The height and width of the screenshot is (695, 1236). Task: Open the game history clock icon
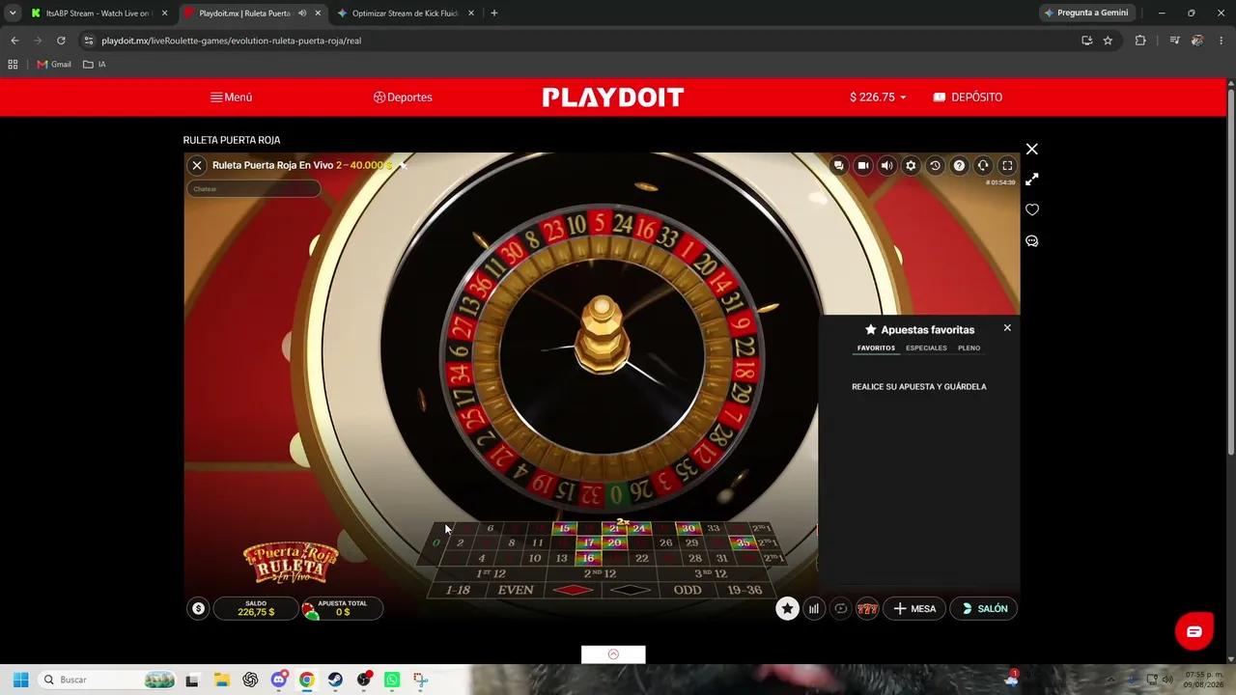click(x=935, y=166)
